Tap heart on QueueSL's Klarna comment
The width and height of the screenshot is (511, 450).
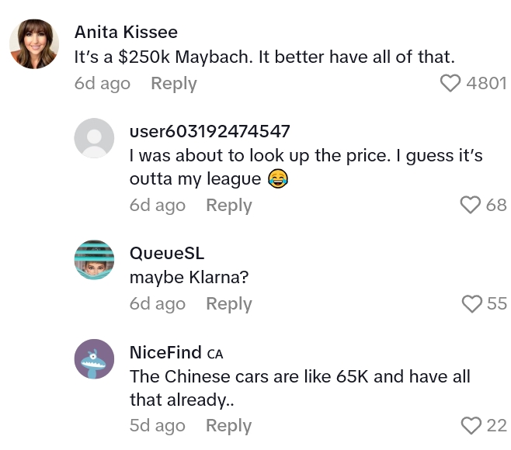471,303
